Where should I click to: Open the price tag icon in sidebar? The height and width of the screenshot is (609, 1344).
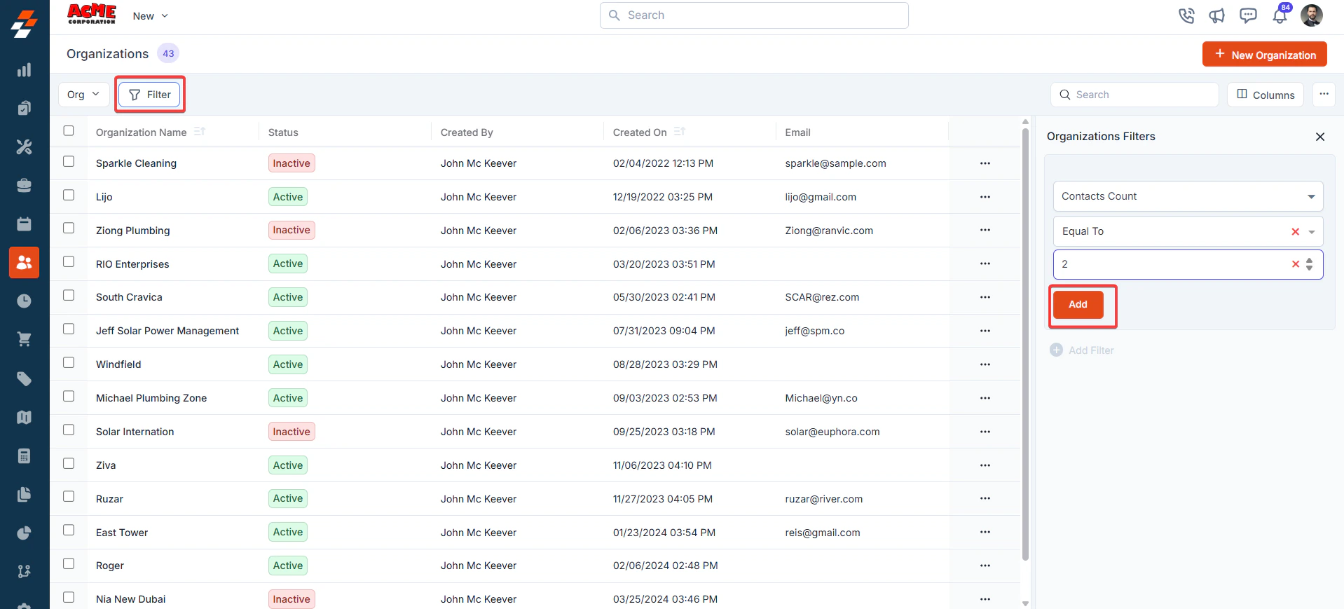click(x=24, y=379)
